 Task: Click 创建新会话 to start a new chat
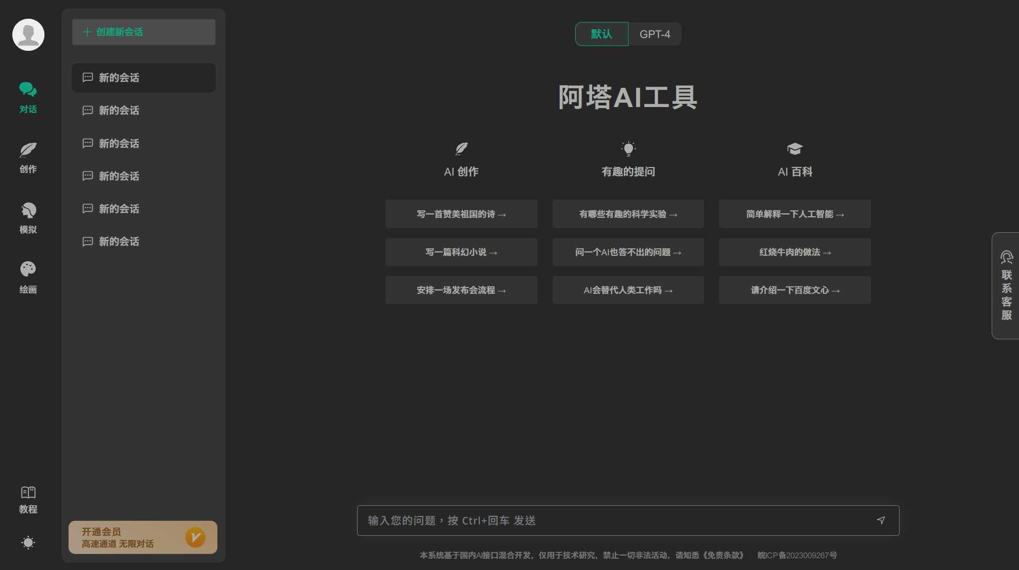(144, 32)
